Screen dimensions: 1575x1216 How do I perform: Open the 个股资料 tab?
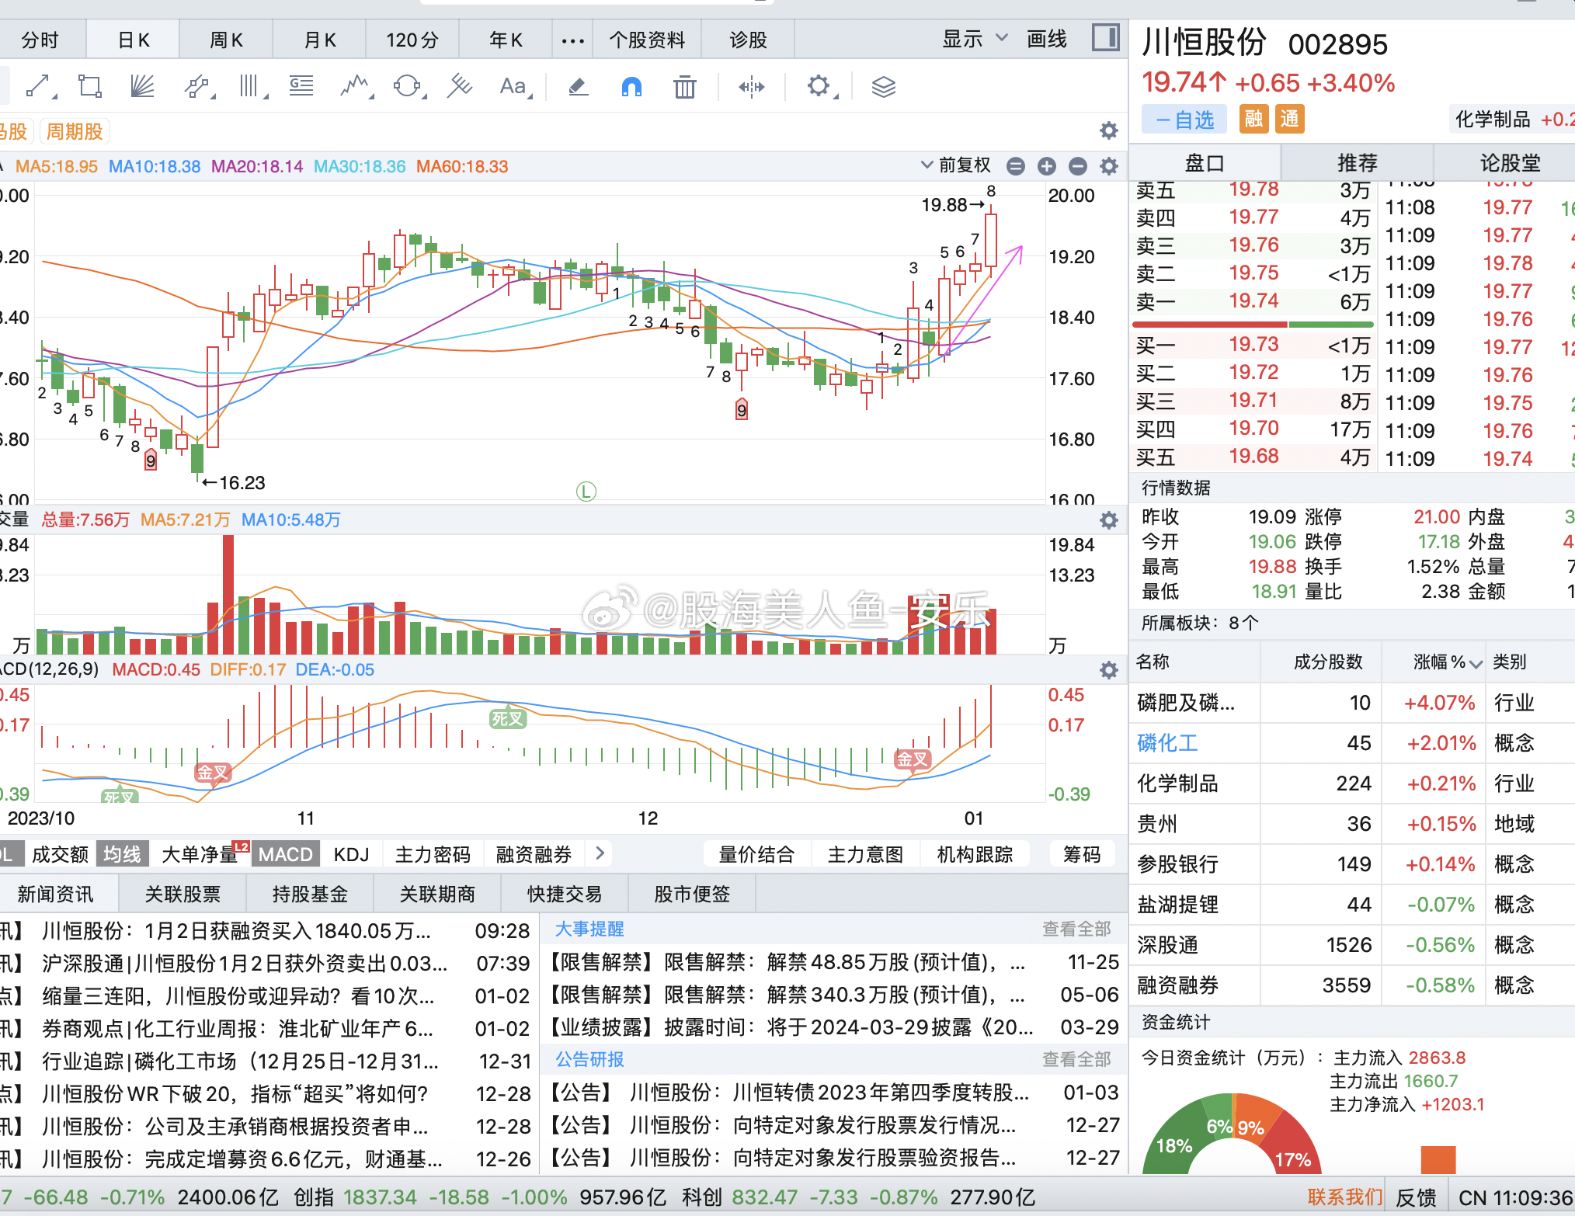pyautogui.click(x=647, y=40)
